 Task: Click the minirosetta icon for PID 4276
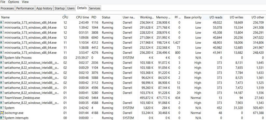[2, 53]
